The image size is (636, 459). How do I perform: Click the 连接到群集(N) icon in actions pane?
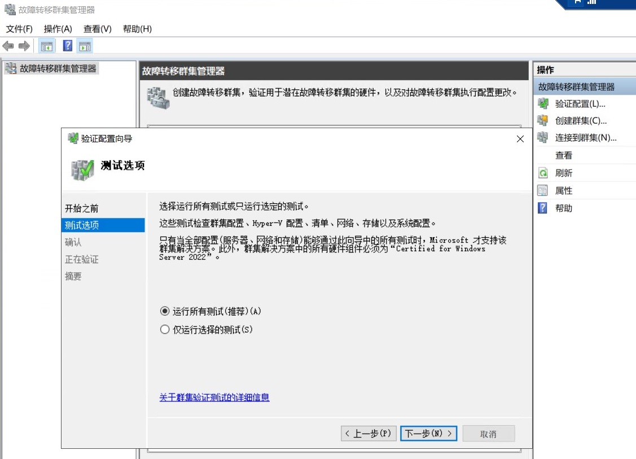tap(543, 138)
